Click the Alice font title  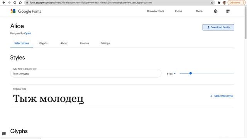click(x=17, y=26)
